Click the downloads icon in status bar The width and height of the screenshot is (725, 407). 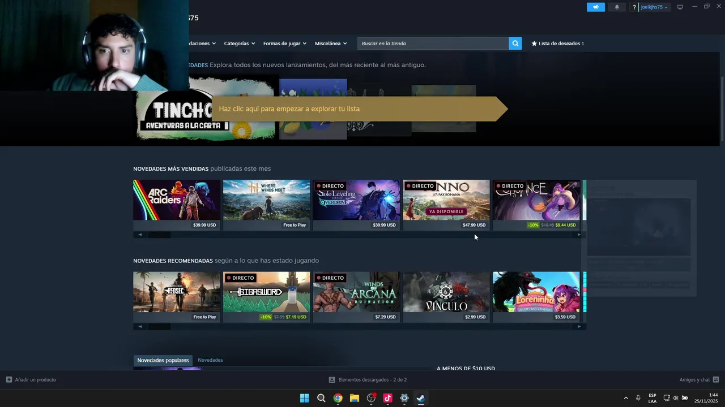(x=332, y=380)
